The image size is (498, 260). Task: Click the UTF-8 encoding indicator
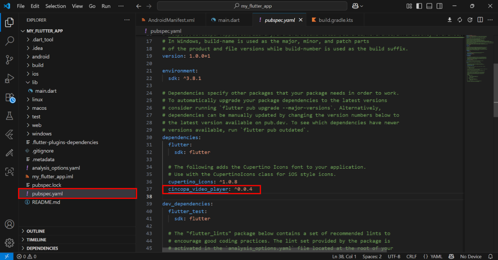[394, 256]
